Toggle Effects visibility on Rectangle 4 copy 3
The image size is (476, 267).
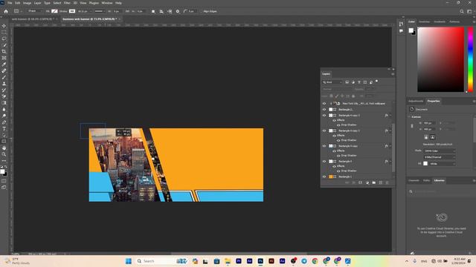(x=334, y=120)
